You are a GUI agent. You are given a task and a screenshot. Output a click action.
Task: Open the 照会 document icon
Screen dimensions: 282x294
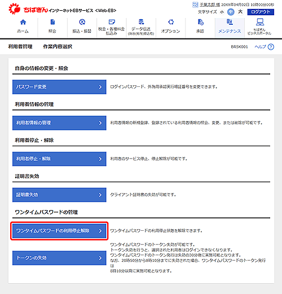point(52,22)
